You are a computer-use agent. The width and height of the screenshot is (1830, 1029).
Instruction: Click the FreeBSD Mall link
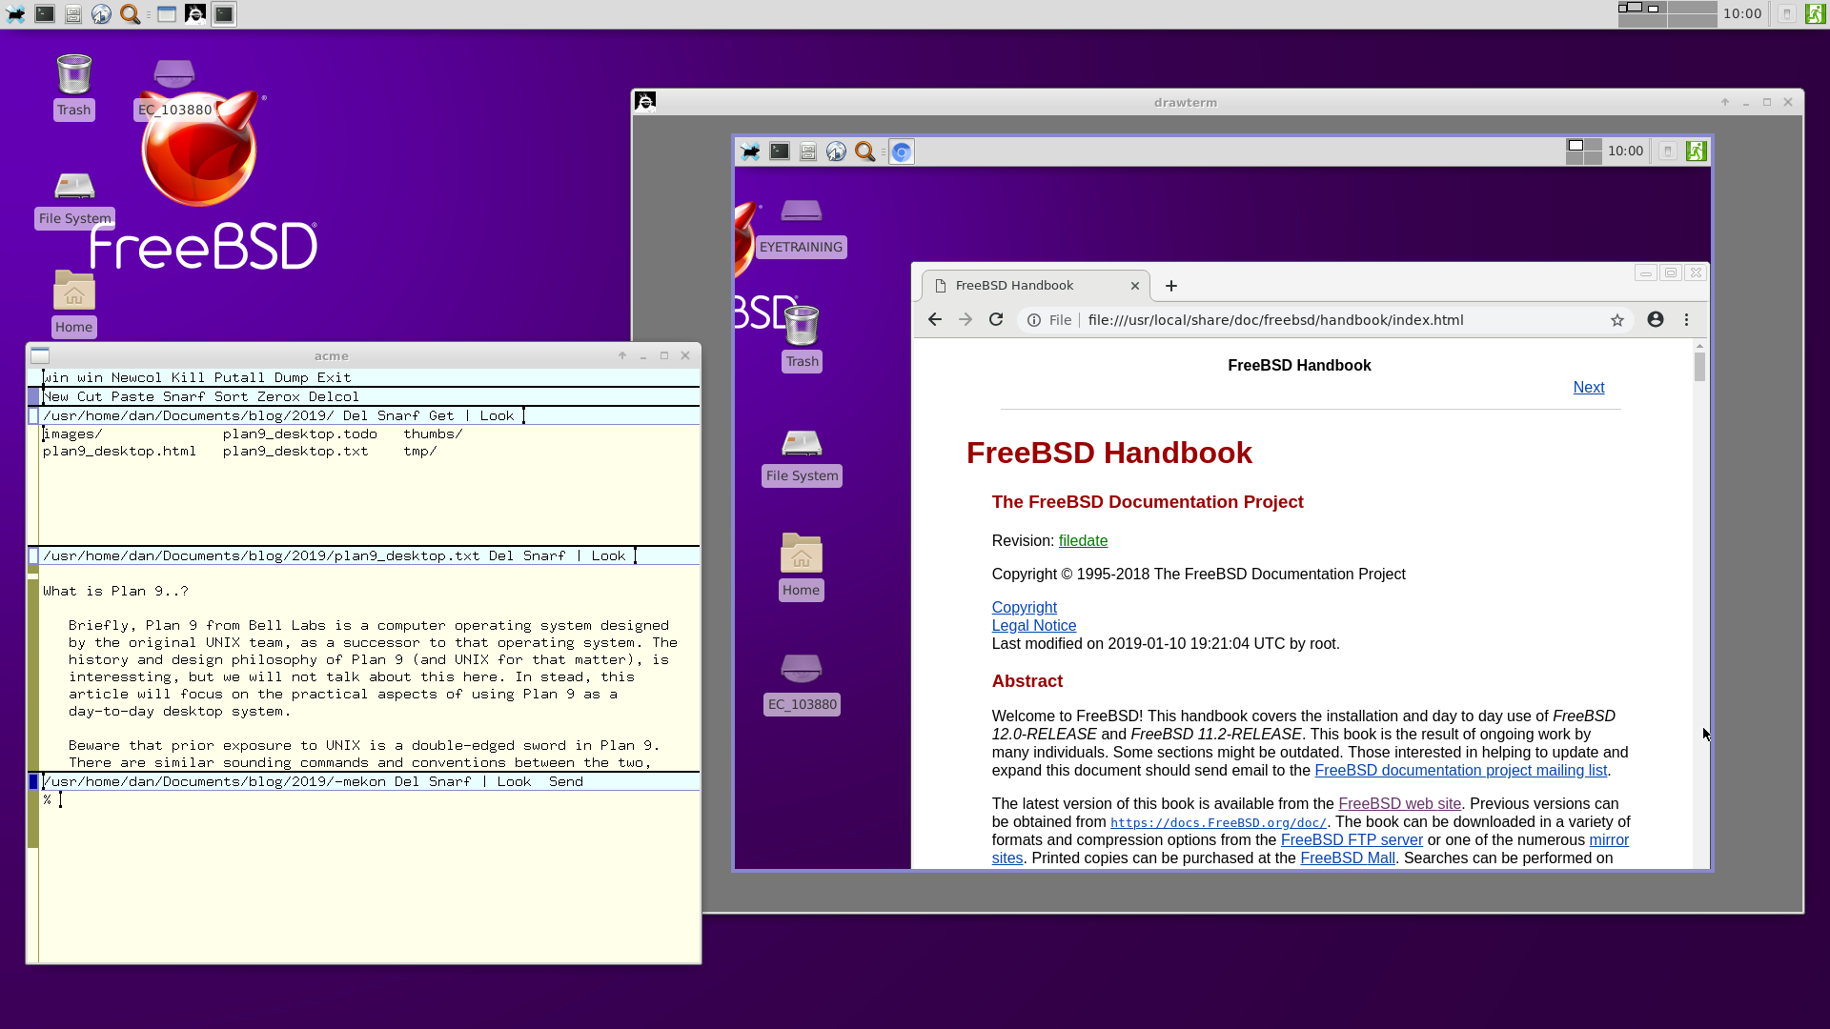pos(1347,858)
